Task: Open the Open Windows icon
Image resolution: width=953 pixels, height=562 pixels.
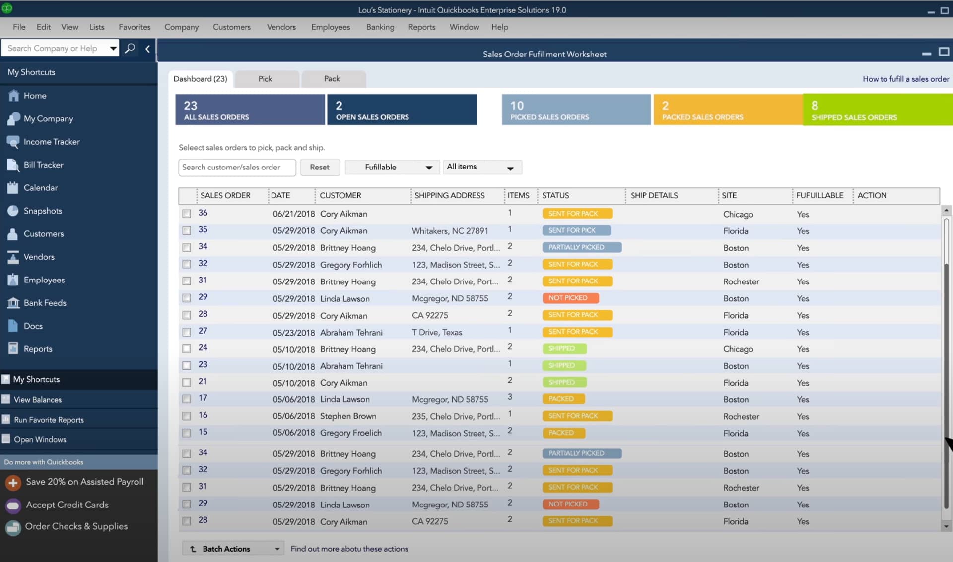Action: coord(6,439)
